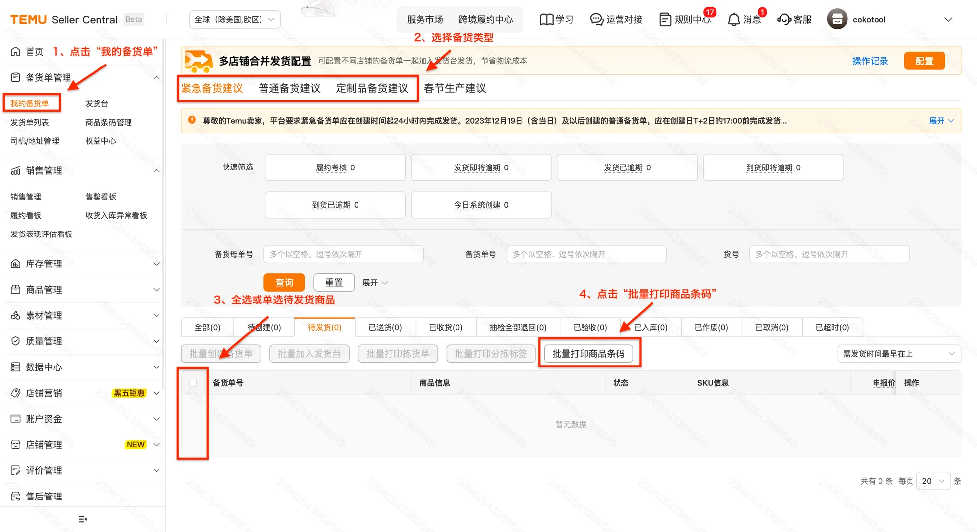Change page size via the 20 dropdown
Image resolution: width=977 pixels, height=532 pixels.
click(933, 481)
